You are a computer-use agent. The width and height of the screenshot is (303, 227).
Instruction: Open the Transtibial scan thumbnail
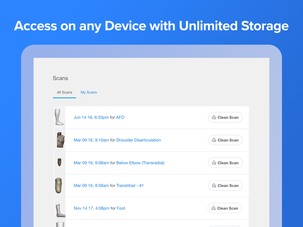pyautogui.click(x=59, y=185)
